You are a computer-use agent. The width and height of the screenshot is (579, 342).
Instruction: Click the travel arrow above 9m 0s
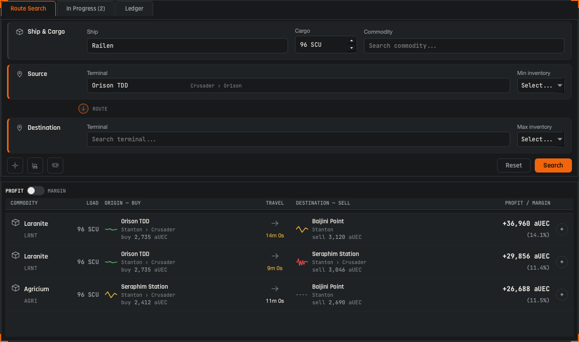(275, 256)
